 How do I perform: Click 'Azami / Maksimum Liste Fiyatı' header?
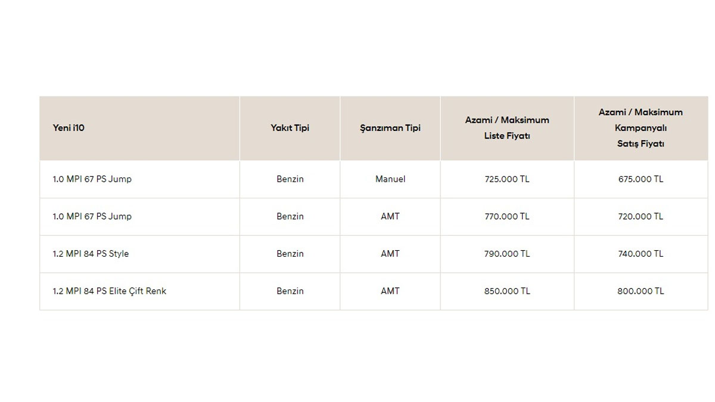(507, 128)
